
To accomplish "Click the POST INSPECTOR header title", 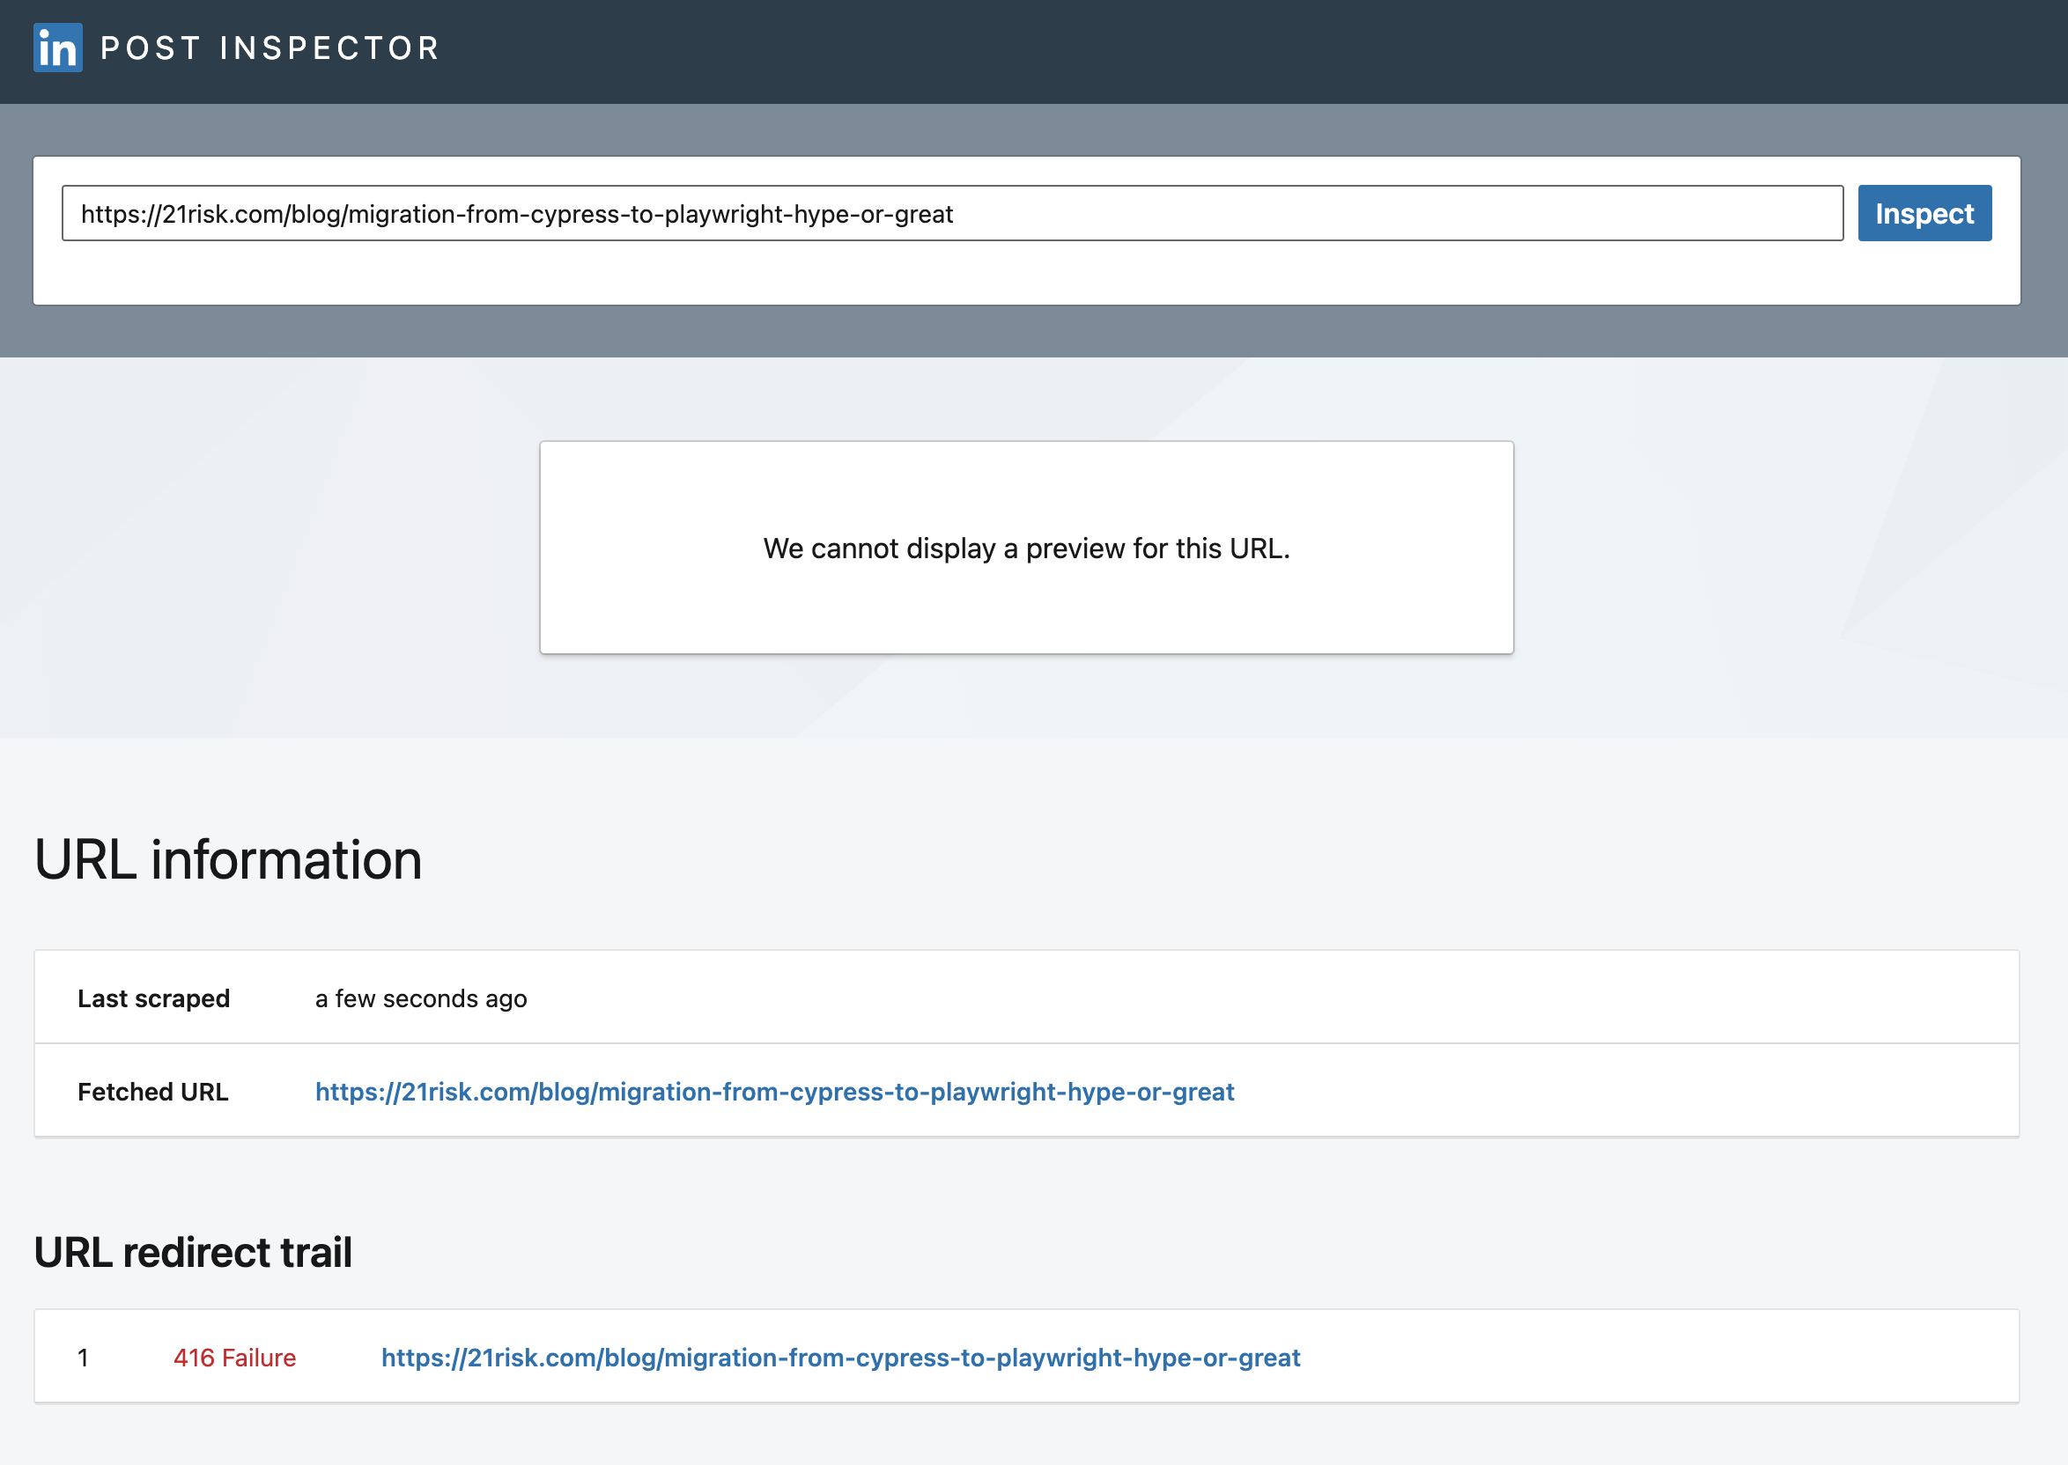I will coord(270,48).
